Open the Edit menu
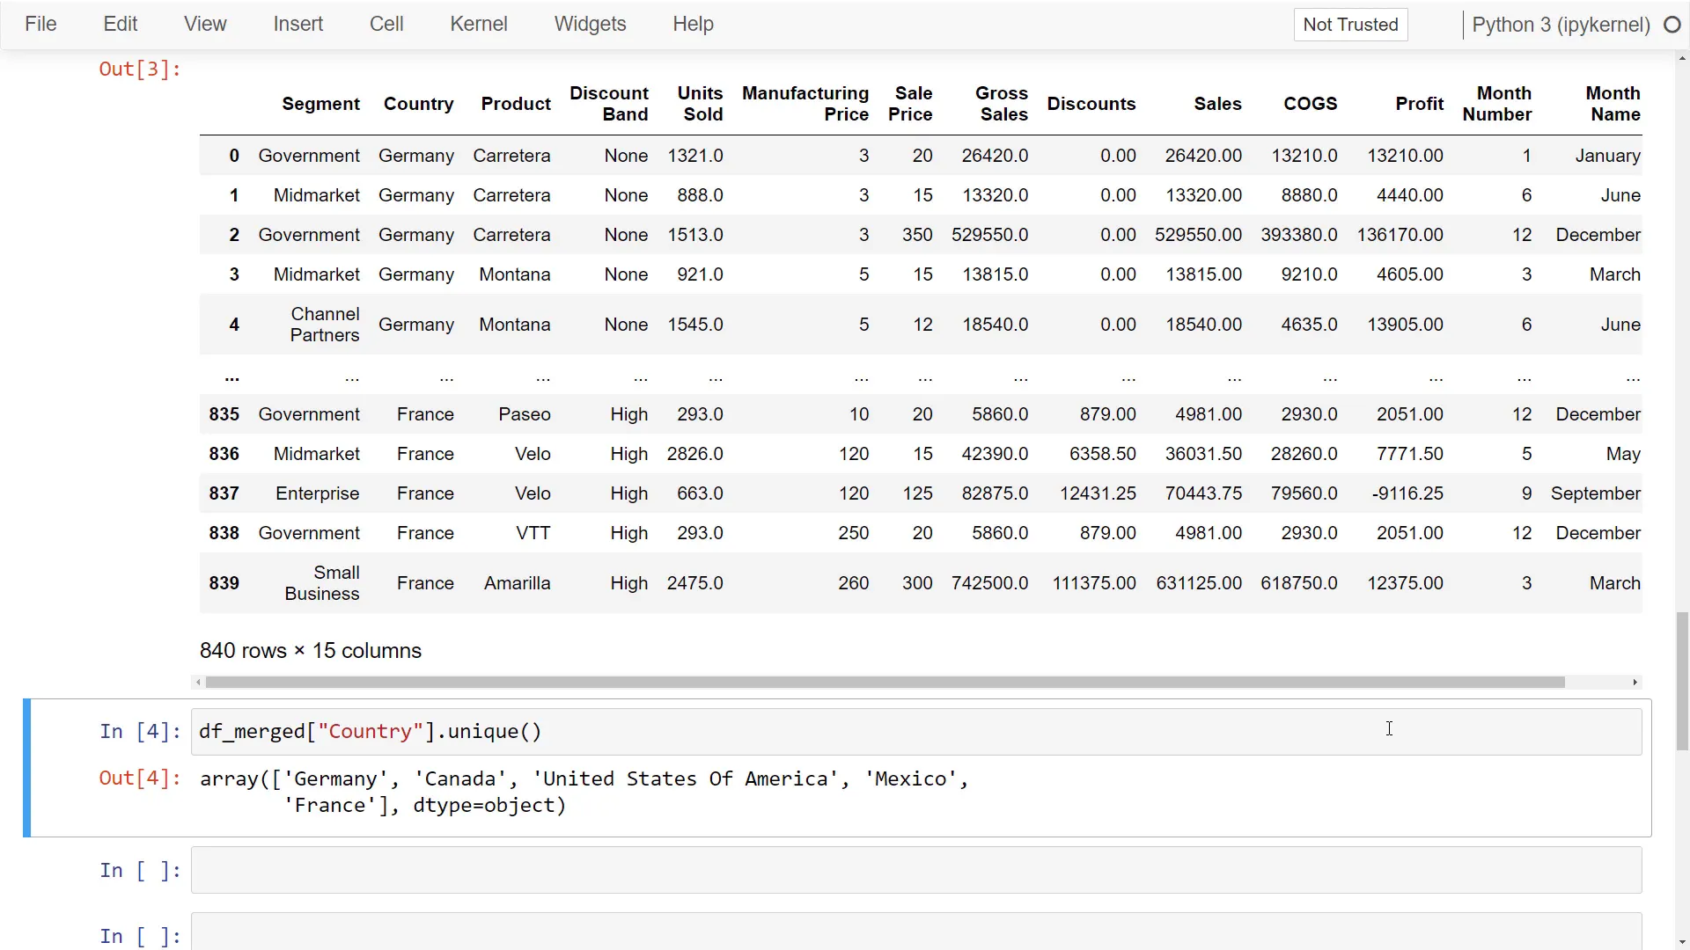 pos(120,24)
